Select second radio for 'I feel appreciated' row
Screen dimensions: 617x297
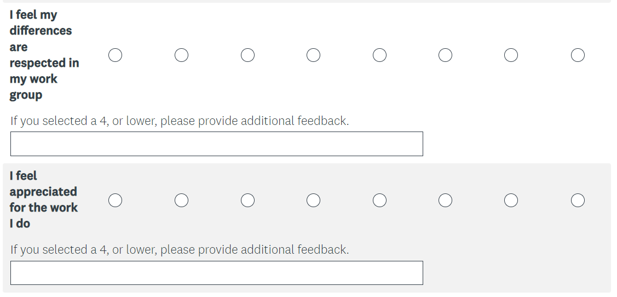tap(181, 201)
